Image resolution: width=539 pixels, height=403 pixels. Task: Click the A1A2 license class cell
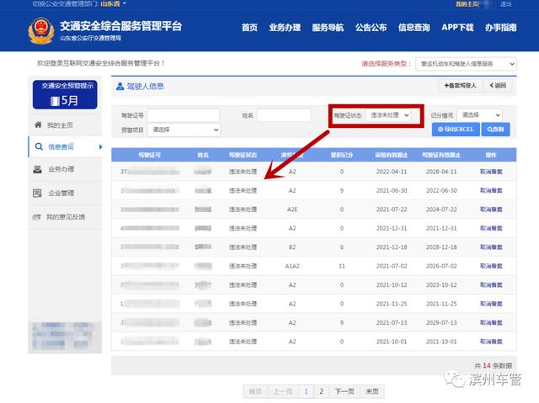click(x=292, y=266)
